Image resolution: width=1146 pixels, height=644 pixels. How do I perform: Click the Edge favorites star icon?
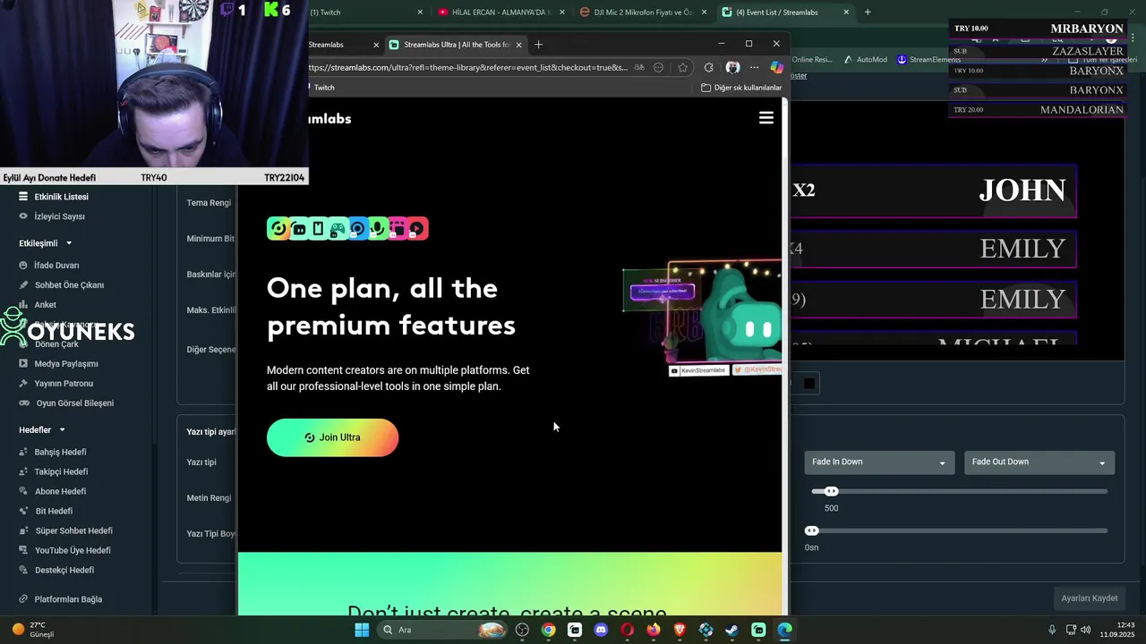(683, 67)
